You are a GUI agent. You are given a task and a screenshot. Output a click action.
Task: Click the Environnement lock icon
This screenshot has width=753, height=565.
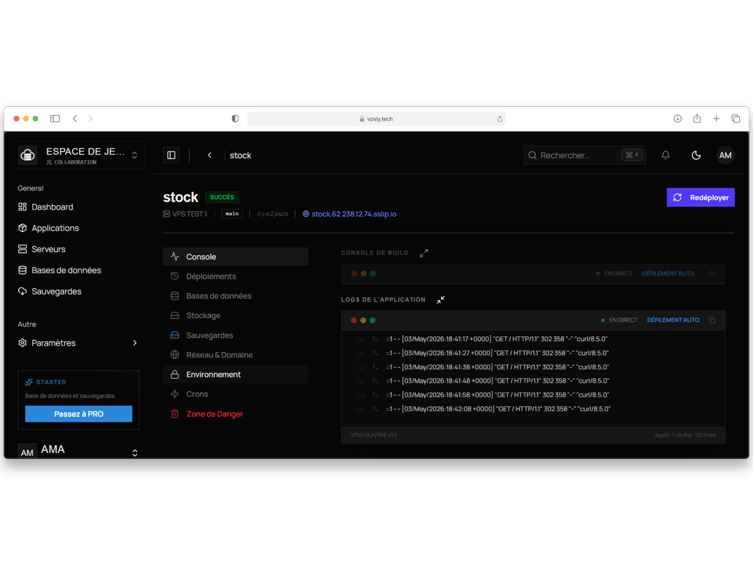tap(175, 374)
